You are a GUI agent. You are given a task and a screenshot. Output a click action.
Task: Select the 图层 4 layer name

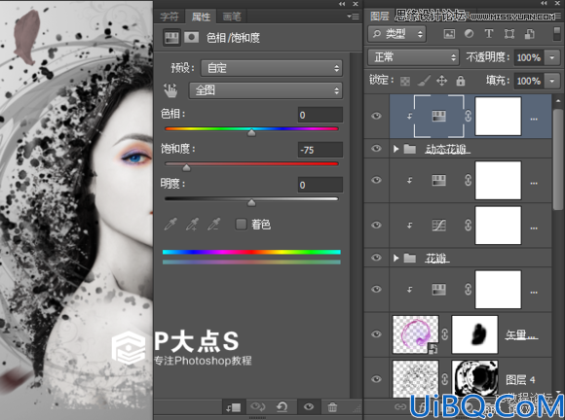(x=520, y=379)
